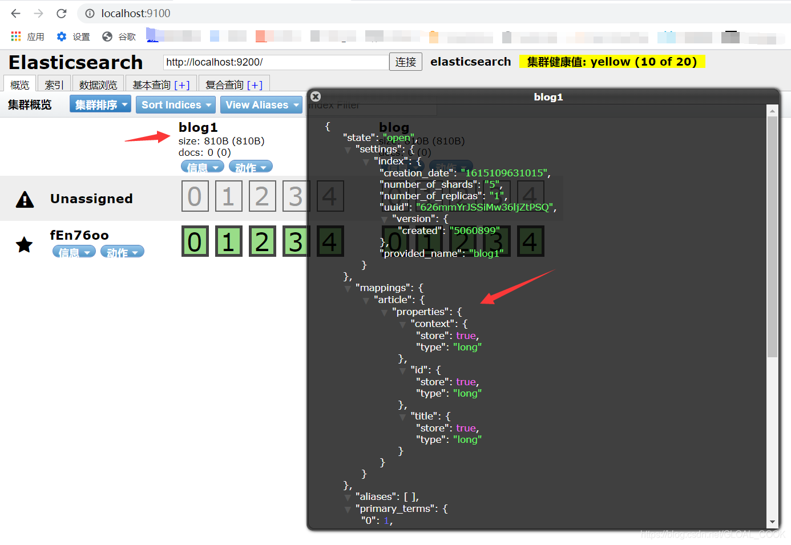Click the browser forward arrow

pyautogui.click(x=38, y=13)
